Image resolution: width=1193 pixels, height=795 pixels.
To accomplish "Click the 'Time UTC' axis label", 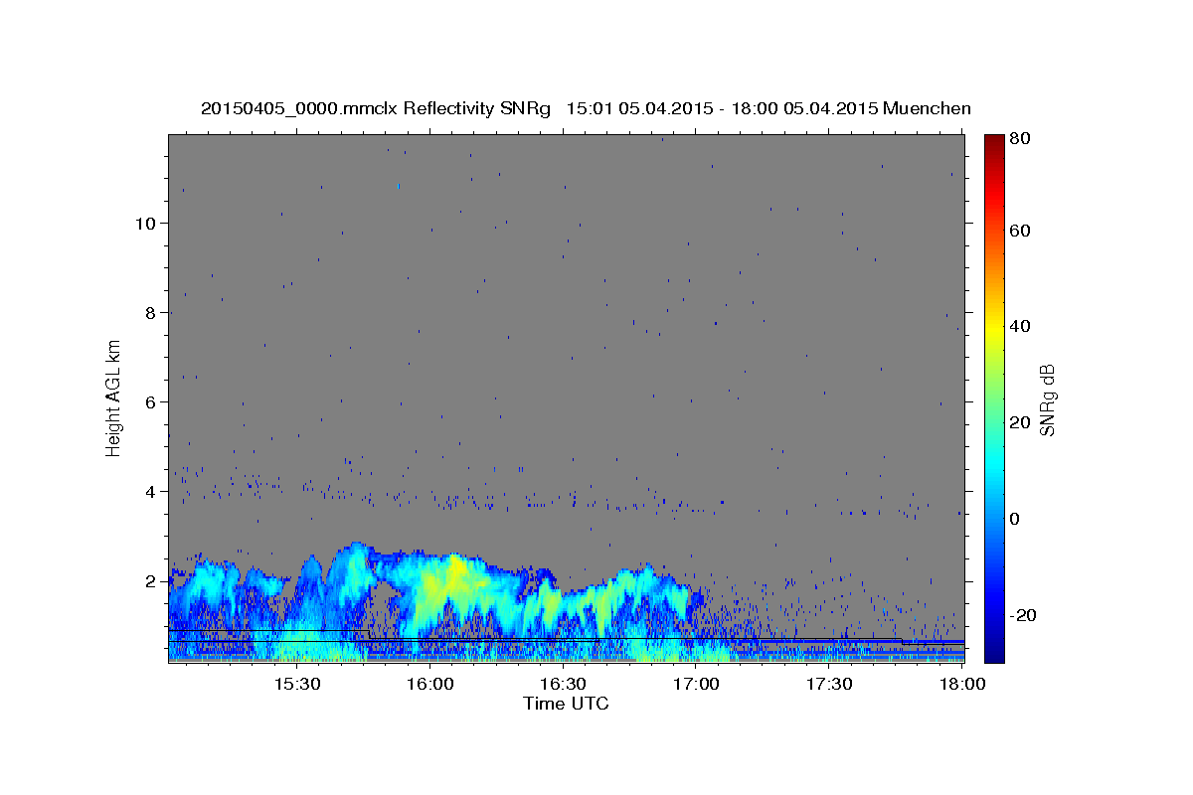I will tap(566, 704).
